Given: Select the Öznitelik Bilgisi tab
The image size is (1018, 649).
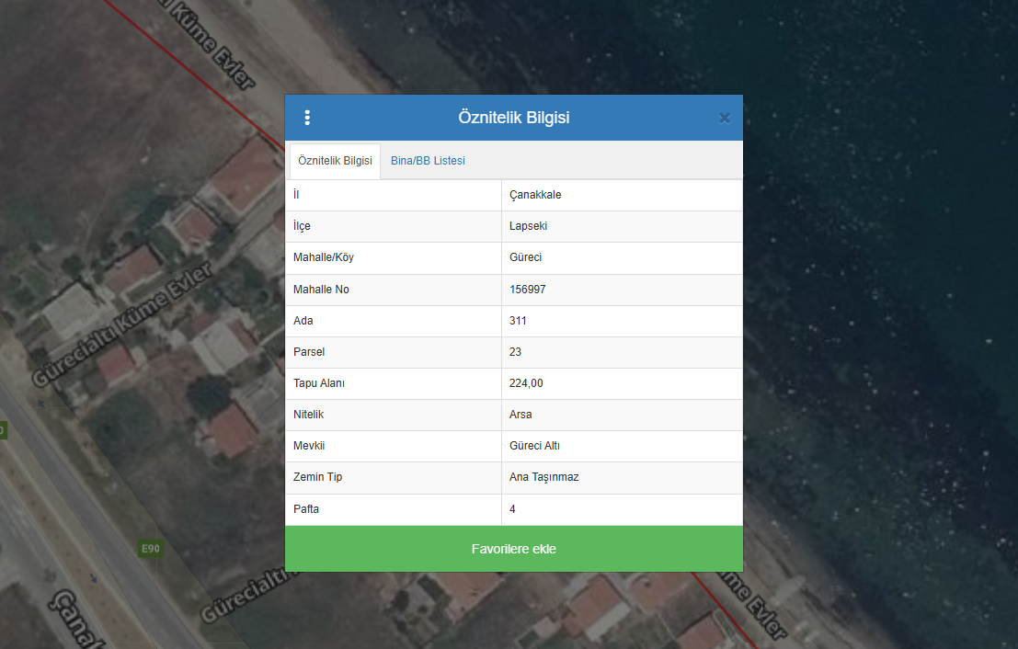Looking at the screenshot, I should [x=335, y=161].
